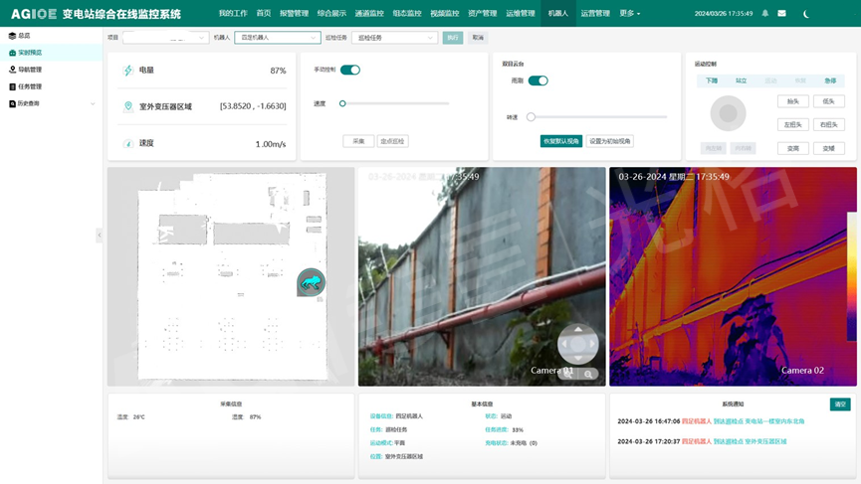Toggle the 雨刷 wiper switch

tap(538, 81)
